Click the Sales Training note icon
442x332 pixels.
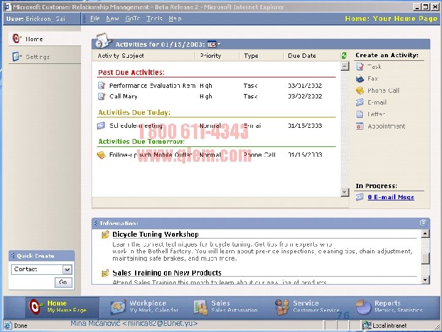pyautogui.click(x=105, y=273)
